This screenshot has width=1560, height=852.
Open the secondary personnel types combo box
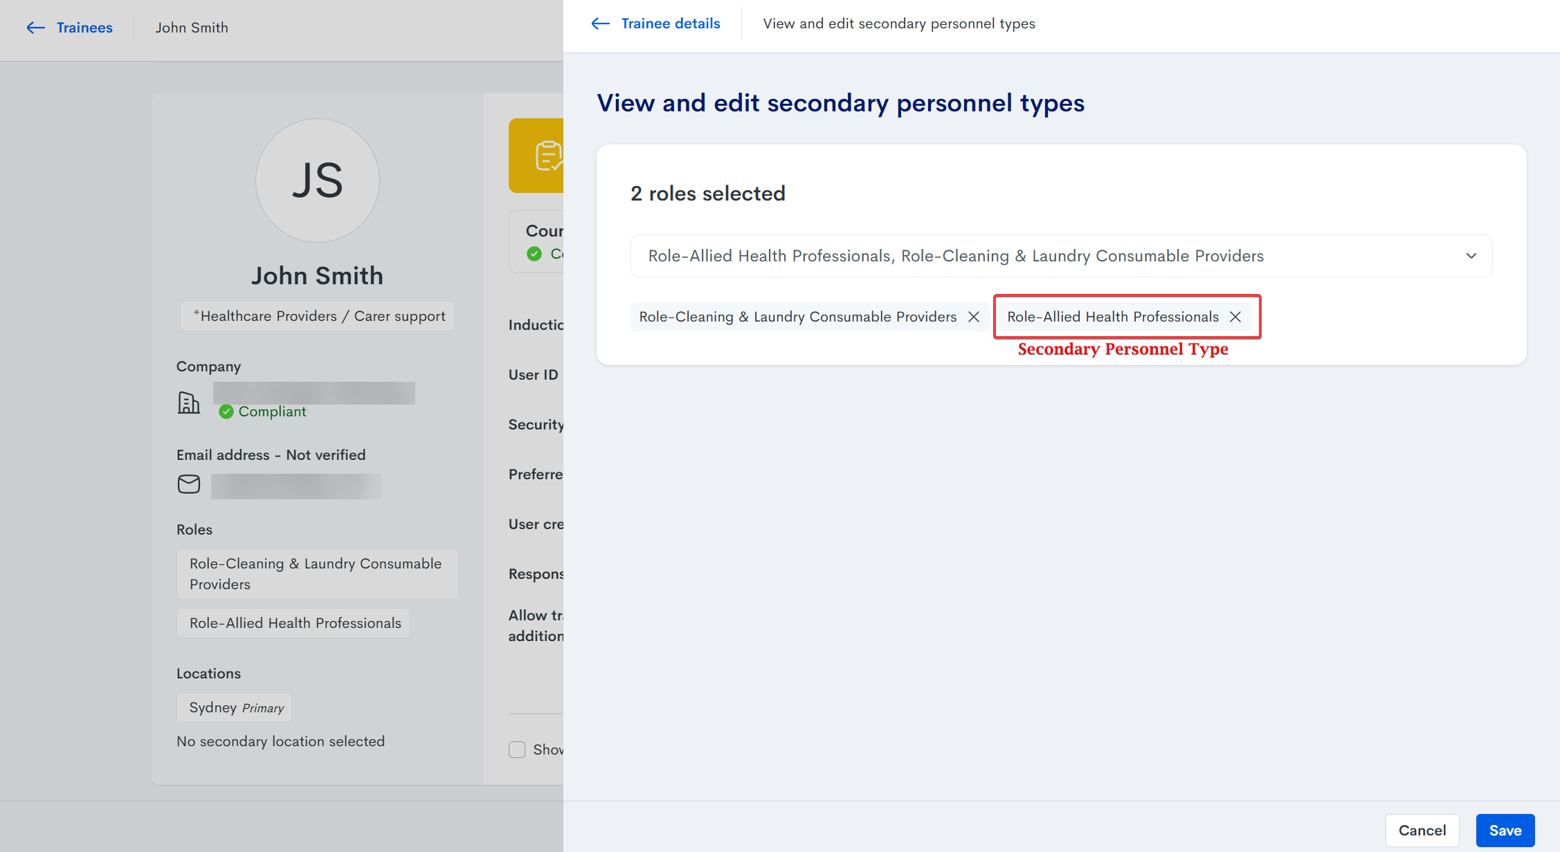tap(1038, 256)
